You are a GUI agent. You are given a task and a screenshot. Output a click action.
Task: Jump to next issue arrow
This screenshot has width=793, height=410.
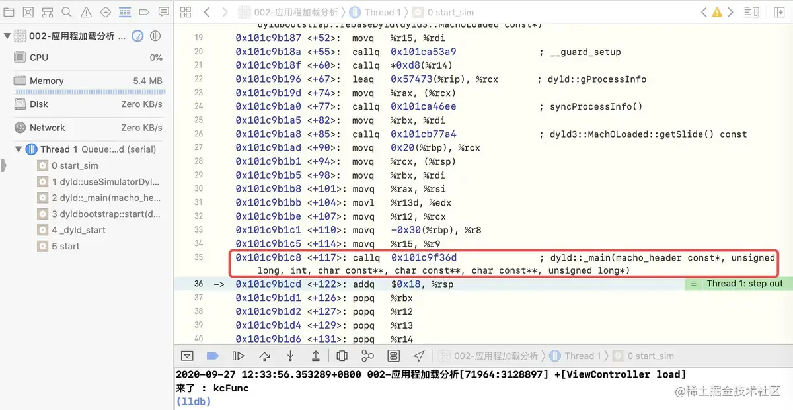(730, 12)
